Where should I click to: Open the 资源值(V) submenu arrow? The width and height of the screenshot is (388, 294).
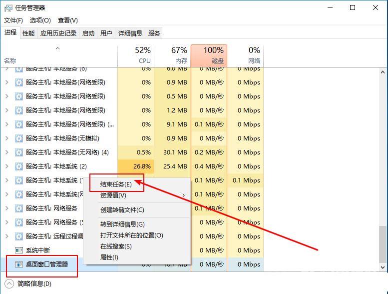click(184, 195)
